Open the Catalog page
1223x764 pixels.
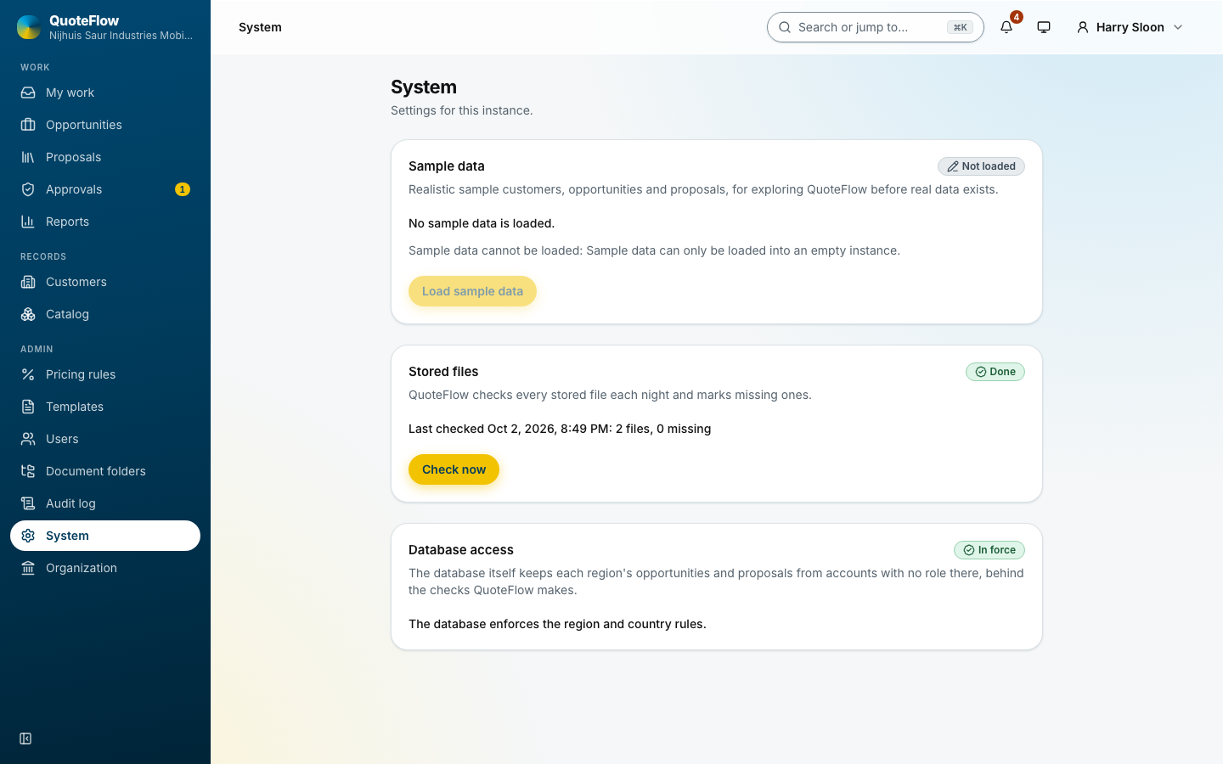tap(105, 314)
